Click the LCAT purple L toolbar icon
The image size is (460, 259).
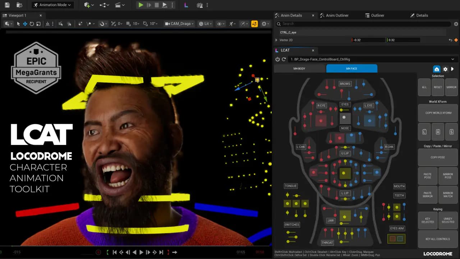coord(186,5)
